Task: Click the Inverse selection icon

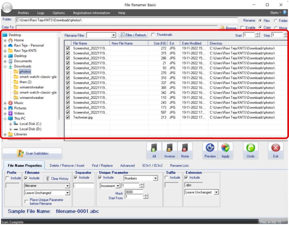Action: 170,150
